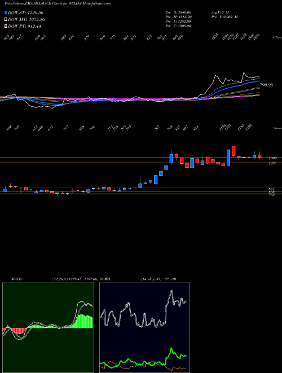Viewport: 282px width, 373px height.
Task: Click the MACD: panel heading
Action: 17,279
